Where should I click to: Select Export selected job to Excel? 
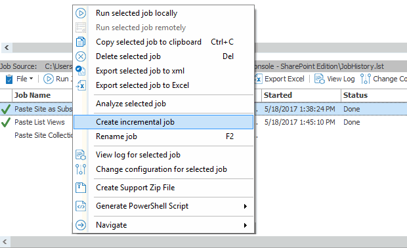tap(163, 85)
